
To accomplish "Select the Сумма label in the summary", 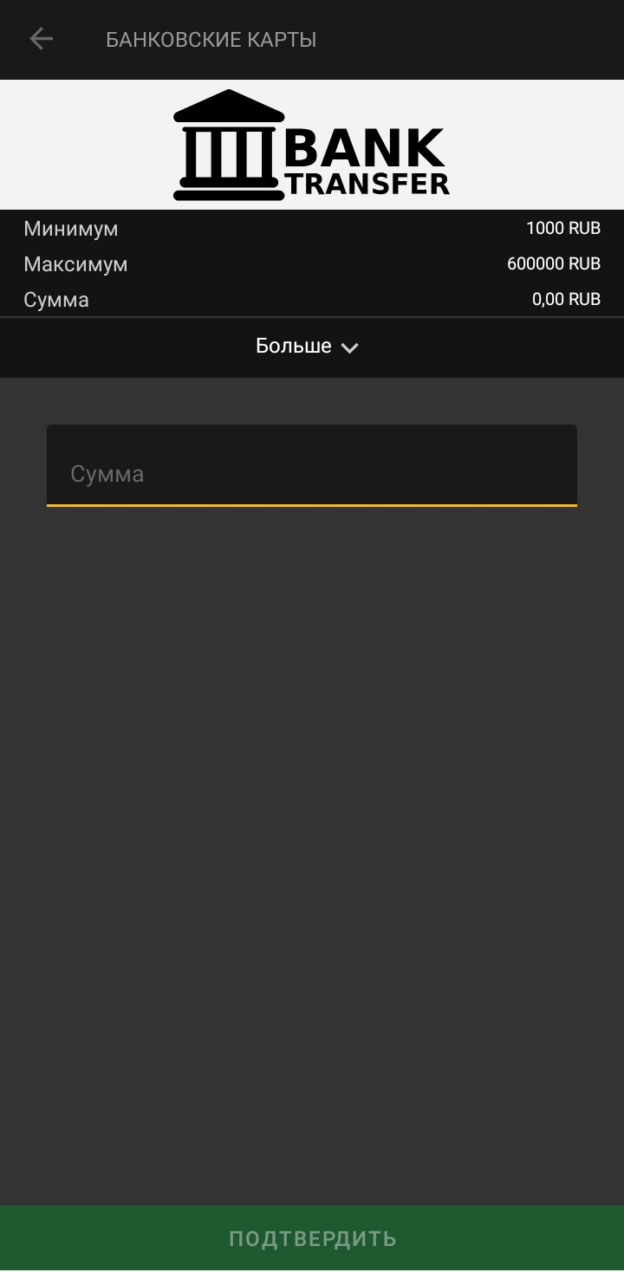I will pos(56,300).
